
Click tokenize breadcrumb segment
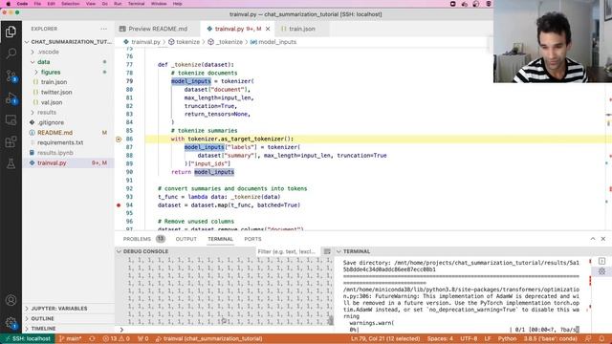coord(184,42)
